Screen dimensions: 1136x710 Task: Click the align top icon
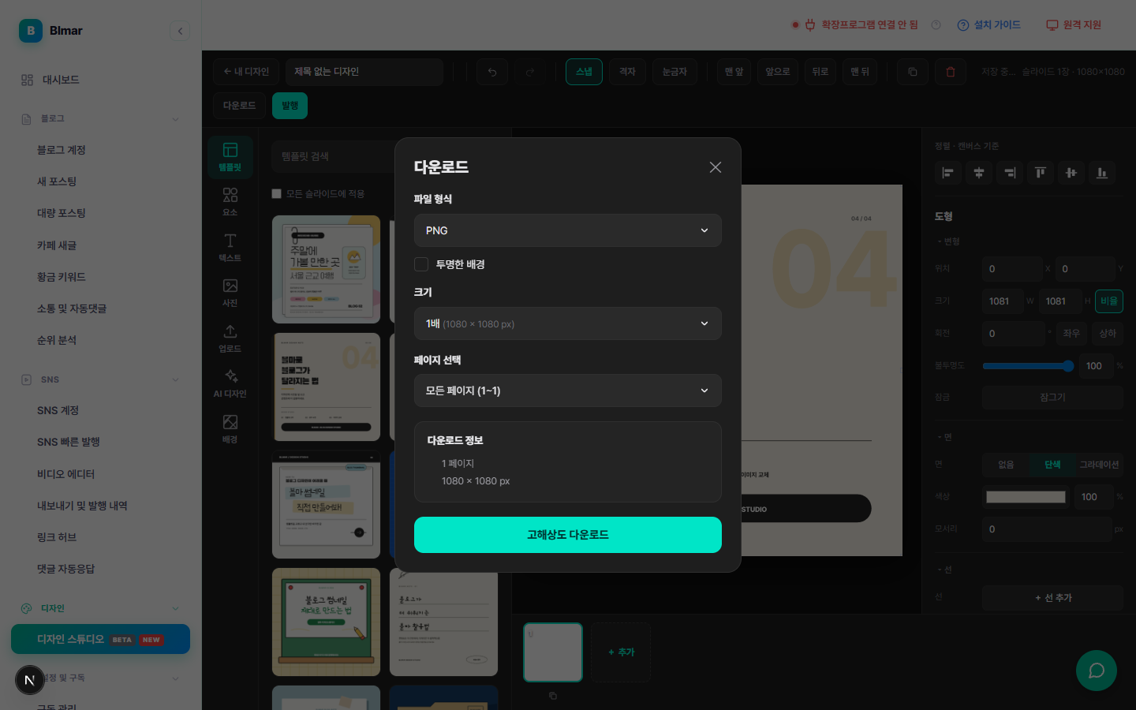[1041, 173]
